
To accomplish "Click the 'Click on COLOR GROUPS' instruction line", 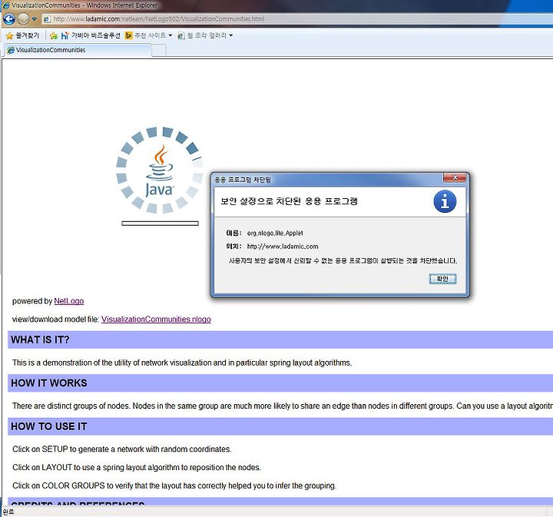I will click(174, 486).
